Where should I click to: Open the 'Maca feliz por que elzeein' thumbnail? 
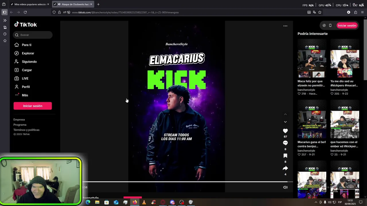point(312,58)
